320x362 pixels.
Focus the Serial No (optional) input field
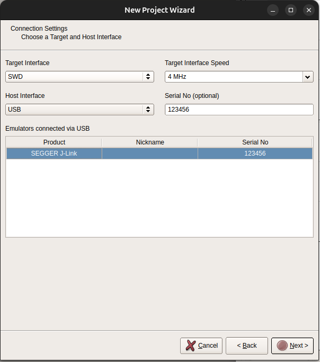click(239, 110)
